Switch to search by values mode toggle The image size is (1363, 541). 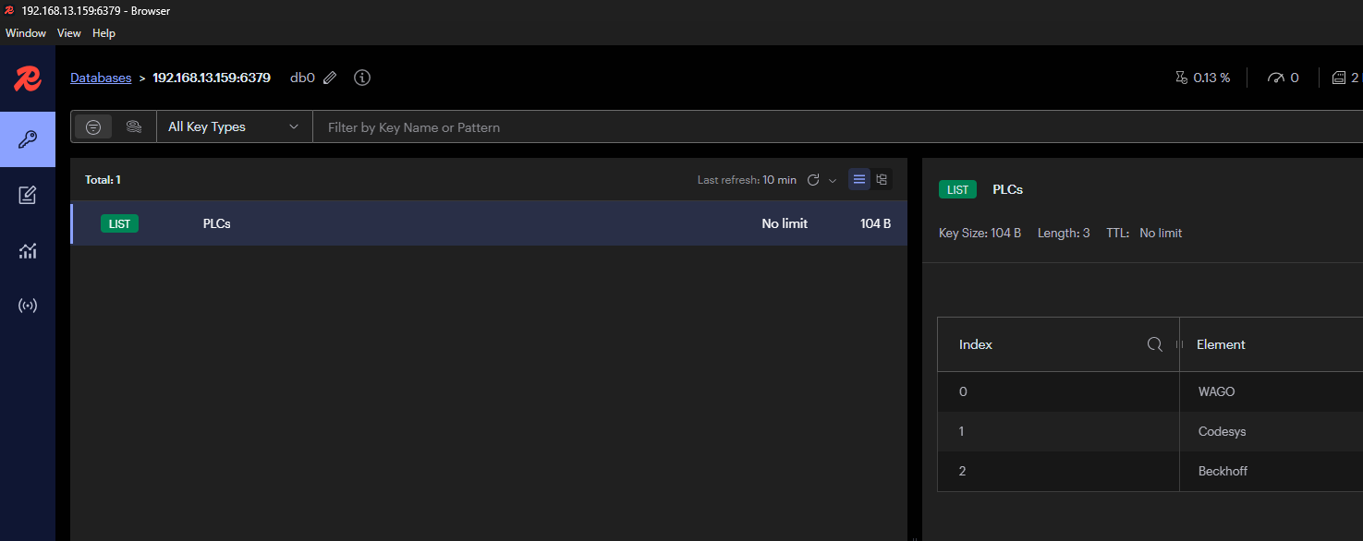click(x=134, y=126)
